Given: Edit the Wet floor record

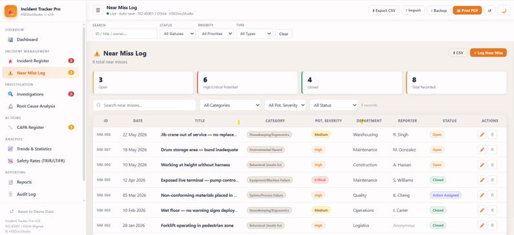Looking at the screenshot, I should 482,210.
